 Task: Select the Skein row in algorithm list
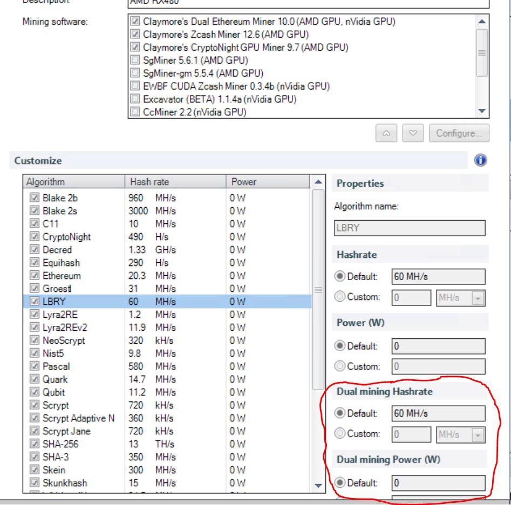tap(167, 470)
